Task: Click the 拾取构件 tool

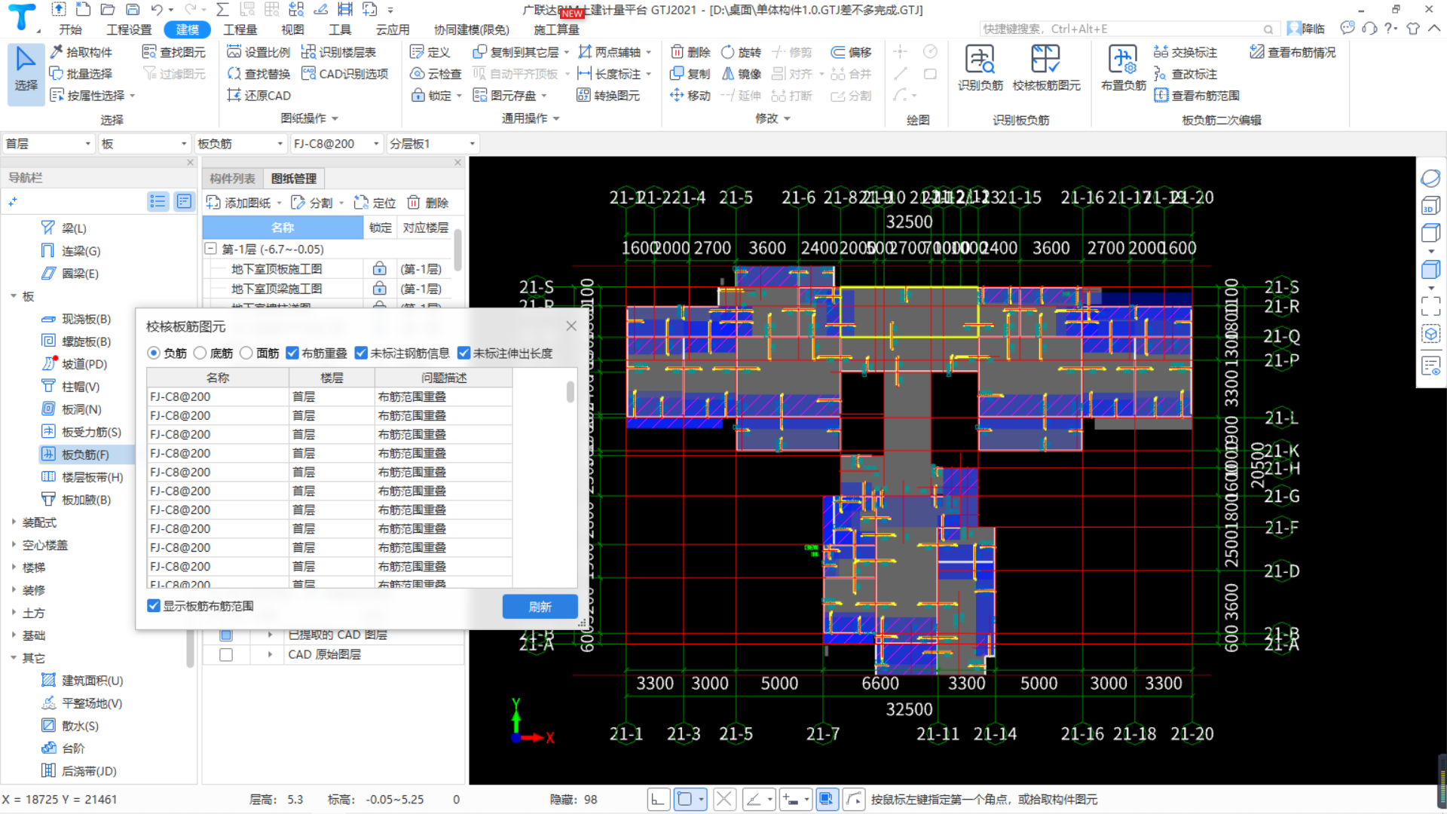Action: (81, 52)
